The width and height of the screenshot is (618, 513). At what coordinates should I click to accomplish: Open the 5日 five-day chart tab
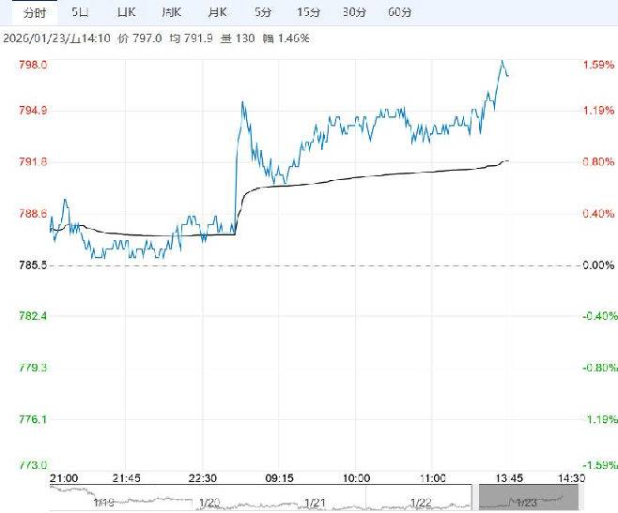pos(82,12)
